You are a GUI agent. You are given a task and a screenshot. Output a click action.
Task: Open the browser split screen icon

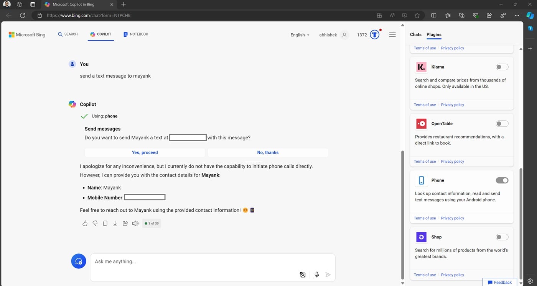click(434, 15)
